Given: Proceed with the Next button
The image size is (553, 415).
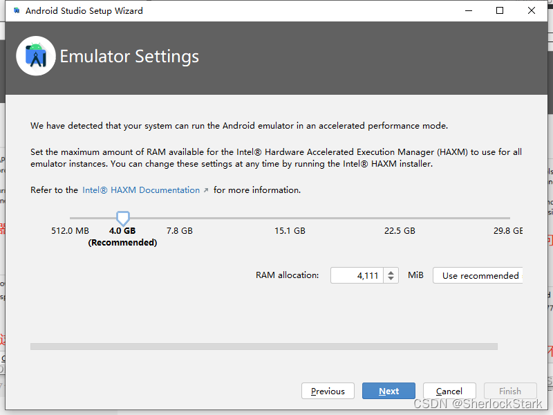Looking at the screenshot, I should point(388,391).
